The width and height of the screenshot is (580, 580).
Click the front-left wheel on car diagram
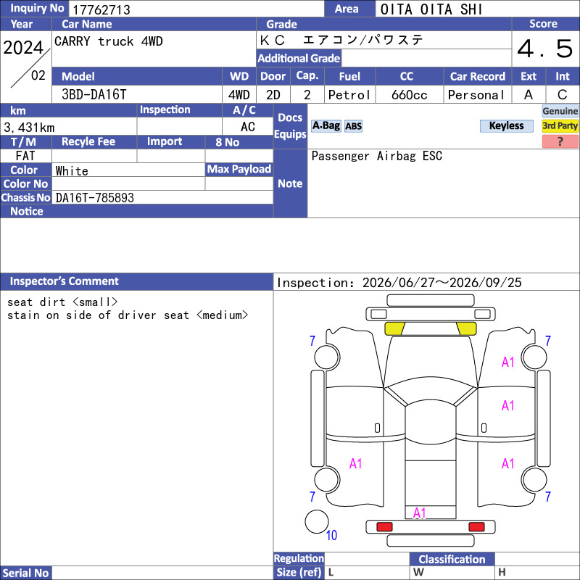pos(327,357)
